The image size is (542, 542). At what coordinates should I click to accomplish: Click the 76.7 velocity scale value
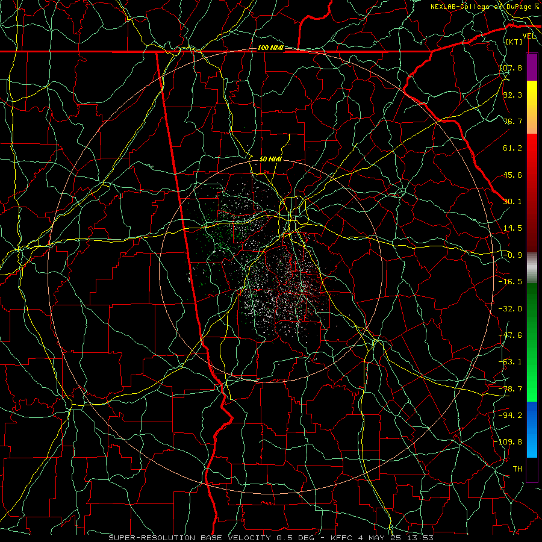pyautogui.click(x=512, y=121)
